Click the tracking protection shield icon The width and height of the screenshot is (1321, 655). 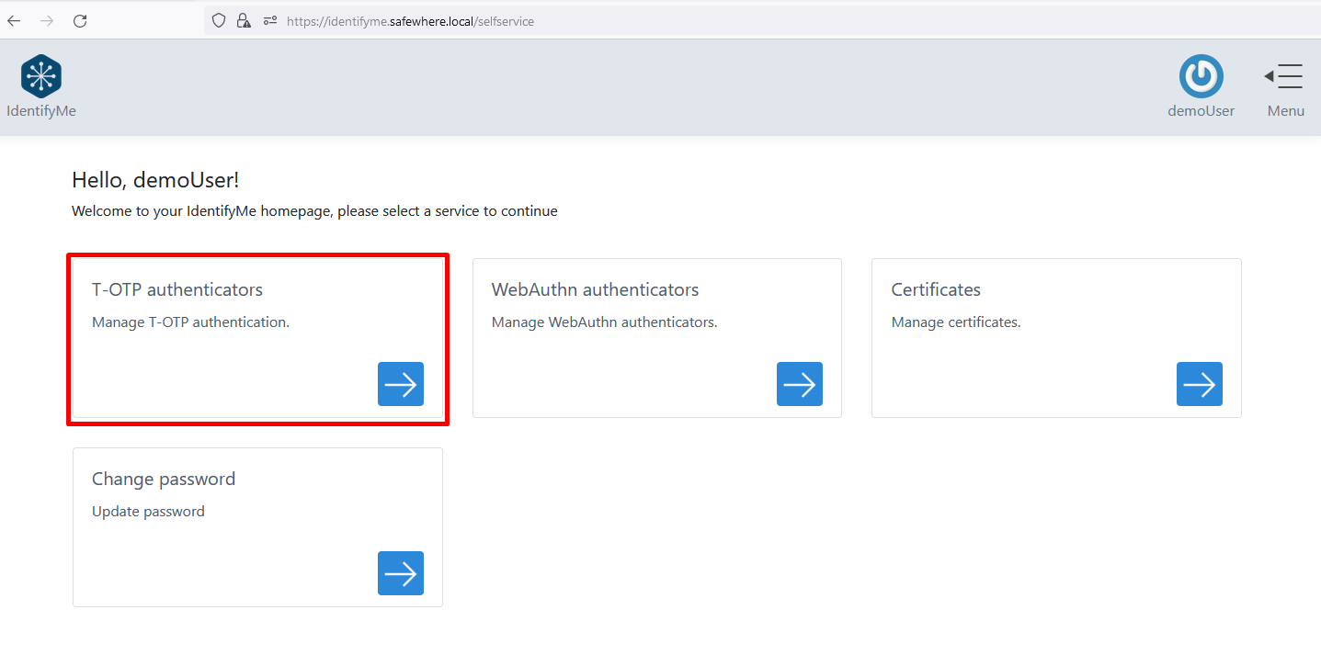click(219, 20)
